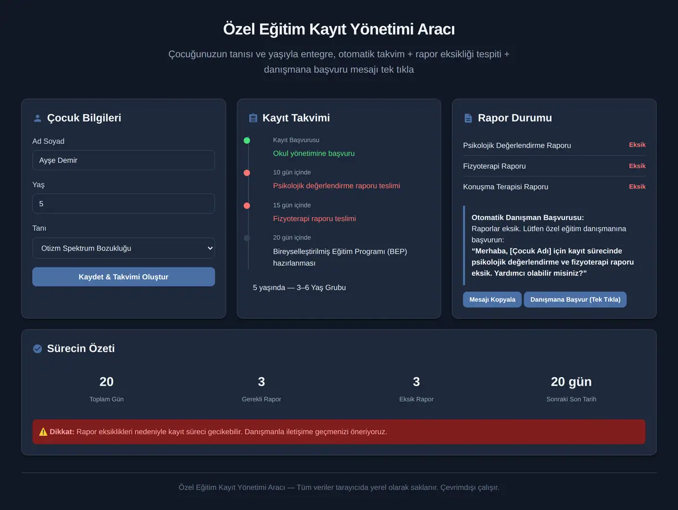Click Eksik status for Konuşma Terapisi Raporu

[637, 187]
